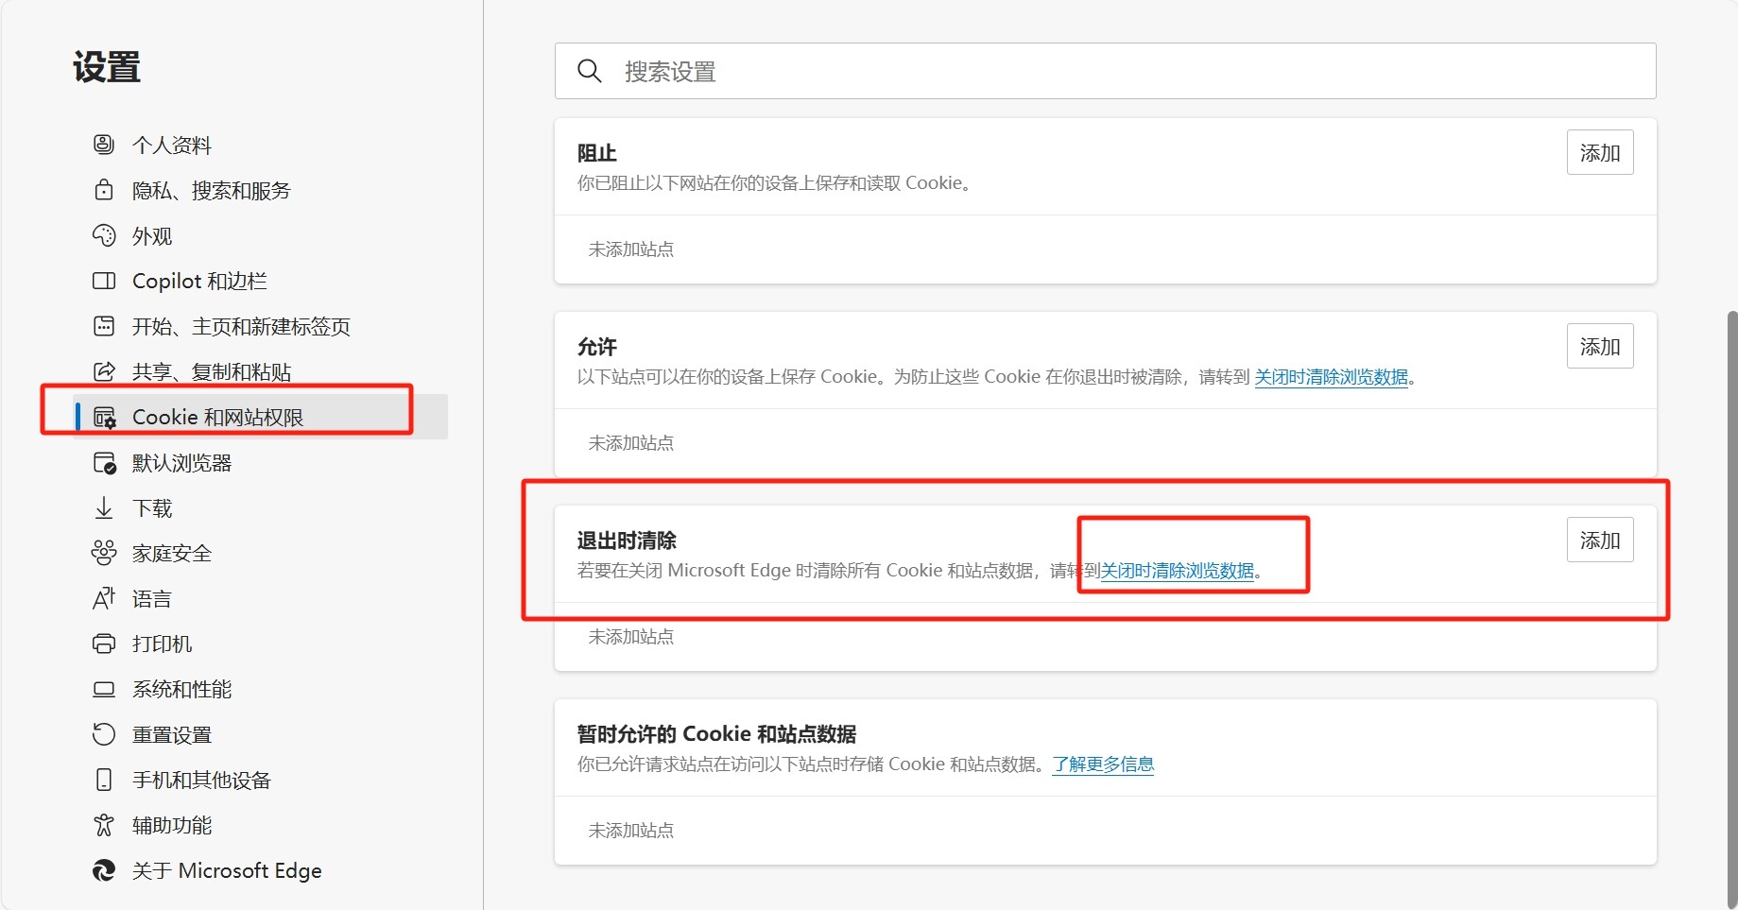Click the language icon for 语言
Viewport: 1738px width, 910px height.
click(104, 598)
